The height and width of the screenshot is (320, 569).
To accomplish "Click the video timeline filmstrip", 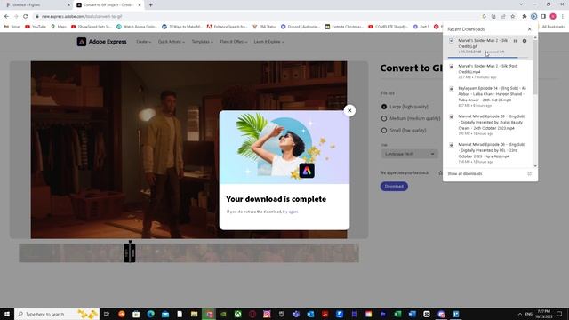I will [x=189, y=252].
